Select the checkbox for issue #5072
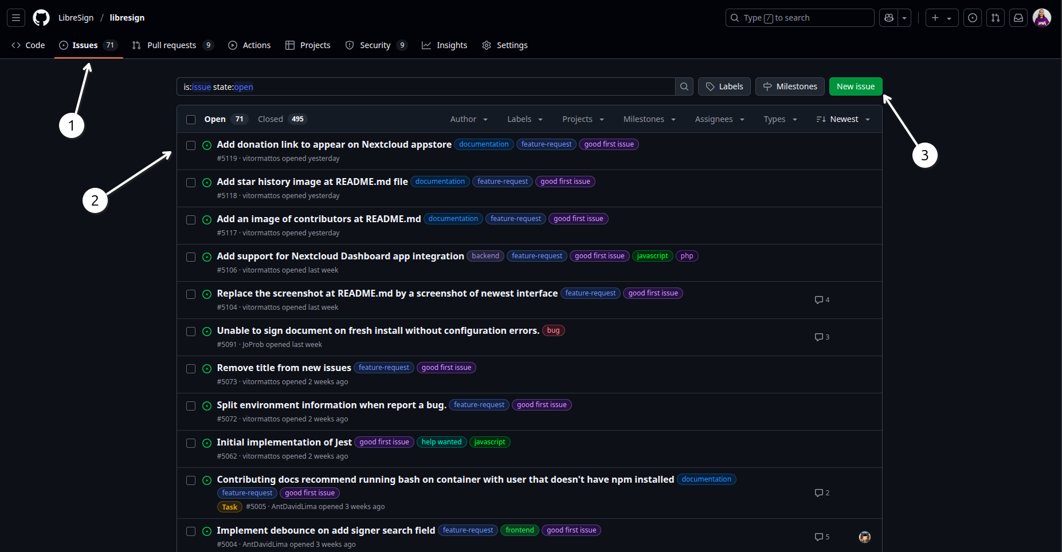The width and height of the screenshot is (1062, 552). click(x=191, y=406)
